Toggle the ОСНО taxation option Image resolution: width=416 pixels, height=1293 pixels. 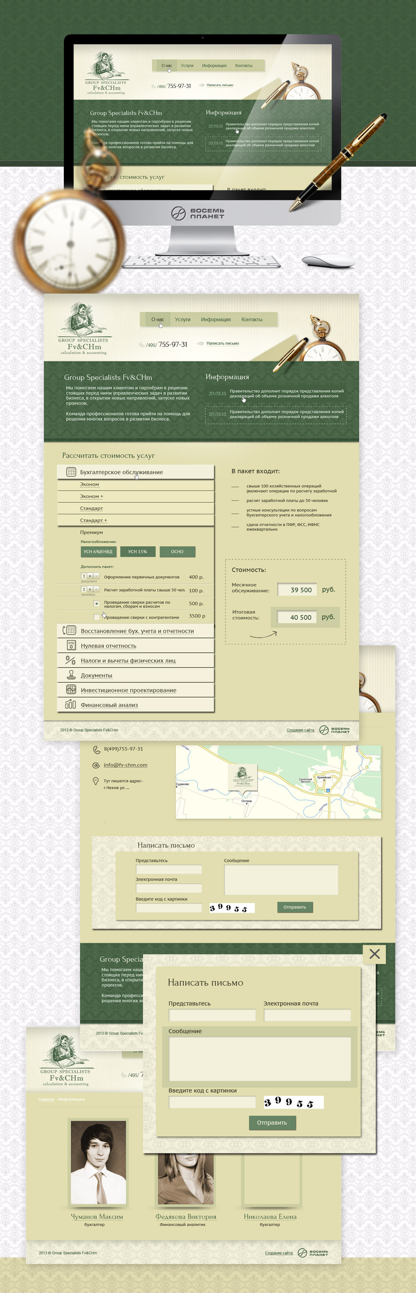click(x=178, y=552)
